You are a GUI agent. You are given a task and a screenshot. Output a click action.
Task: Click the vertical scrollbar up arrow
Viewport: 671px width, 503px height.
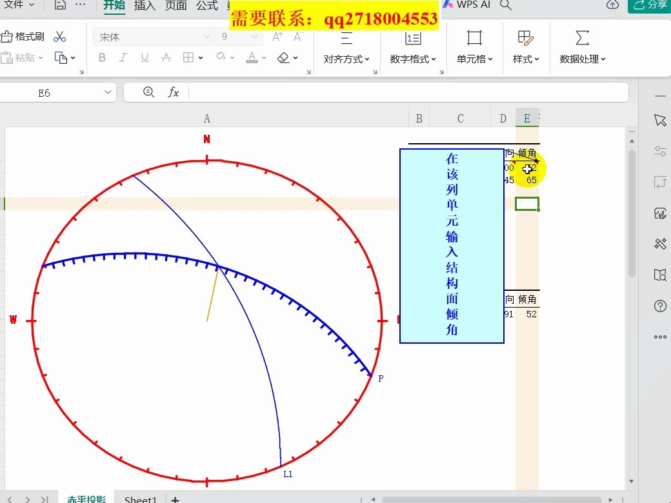632,141
